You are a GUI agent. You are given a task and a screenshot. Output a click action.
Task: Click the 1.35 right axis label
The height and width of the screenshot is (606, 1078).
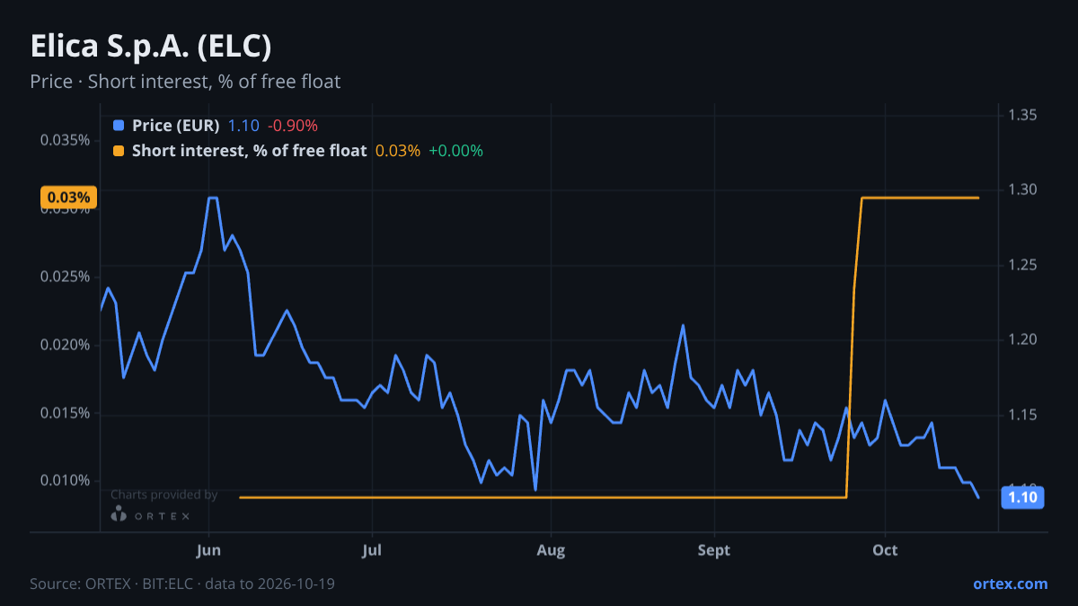click(x=1022, y=115)
